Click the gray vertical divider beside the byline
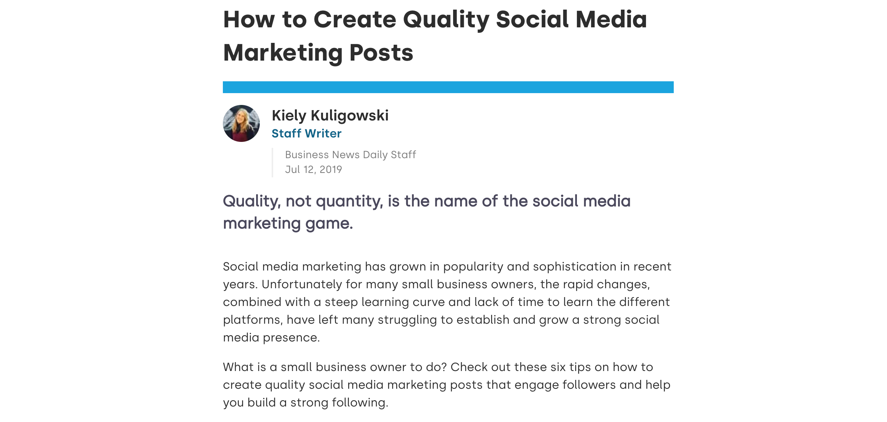Image resolution: width=887 pixels, height=422 pixels. tap(272, 163)
